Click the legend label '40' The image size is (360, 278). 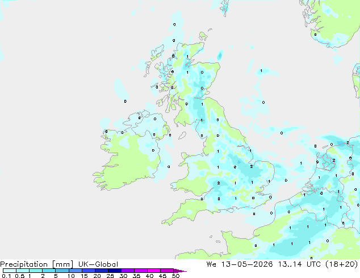149,276
